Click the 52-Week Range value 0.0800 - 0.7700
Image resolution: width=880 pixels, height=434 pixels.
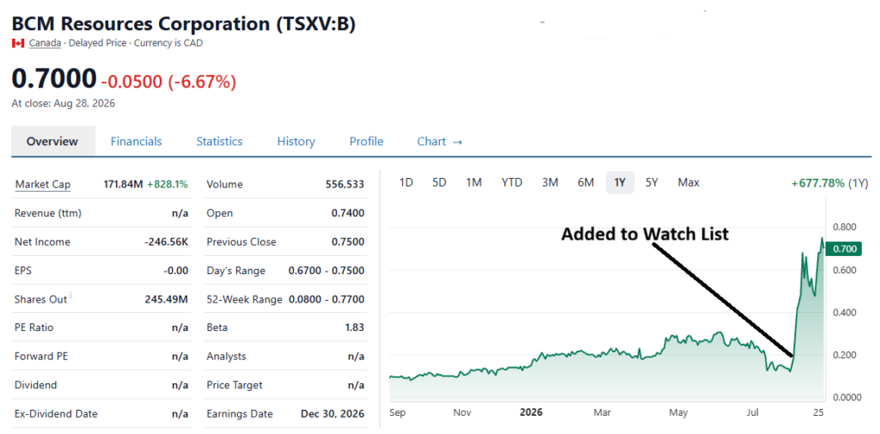click(x=327, y=299)
